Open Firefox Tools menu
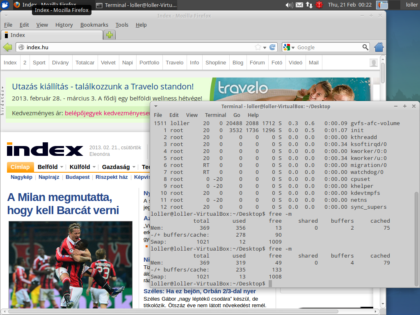The width and height of the screenshot is (420, 315). click(x=122, y=25)
